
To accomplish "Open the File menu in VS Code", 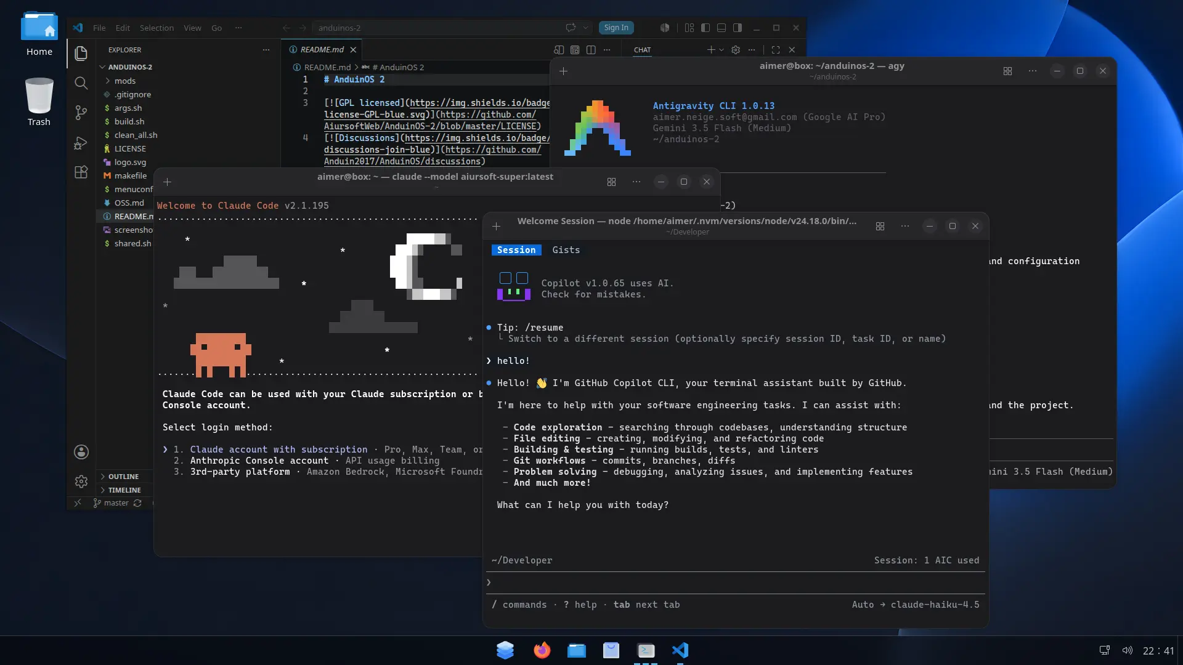I will click(x=99, y=28).
